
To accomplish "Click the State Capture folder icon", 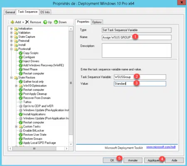I will tap(16, 37).
